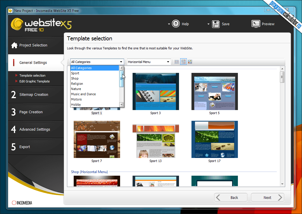Select Religion in the category list

pos(95,84)
